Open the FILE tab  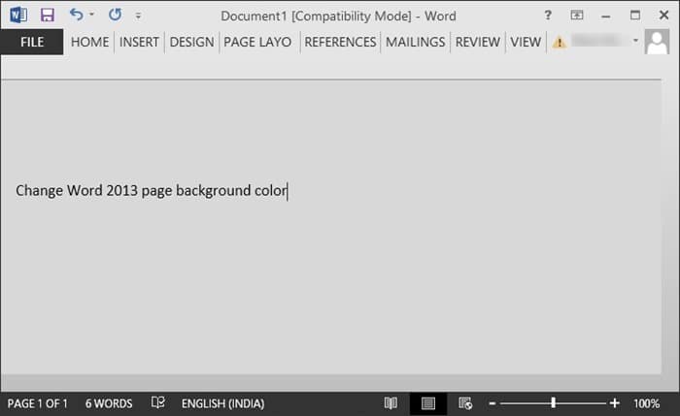(x=32, y=42)
